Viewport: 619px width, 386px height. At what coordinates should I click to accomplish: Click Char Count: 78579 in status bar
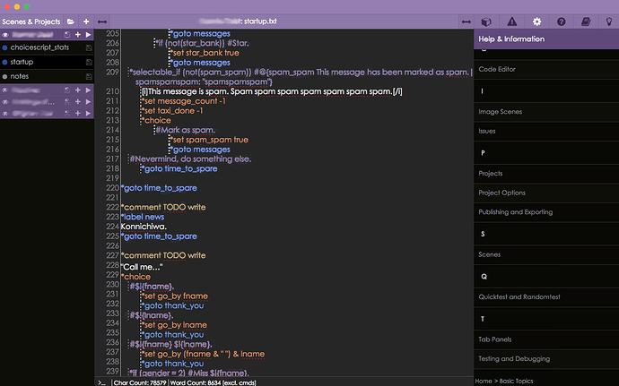point(140,382)
